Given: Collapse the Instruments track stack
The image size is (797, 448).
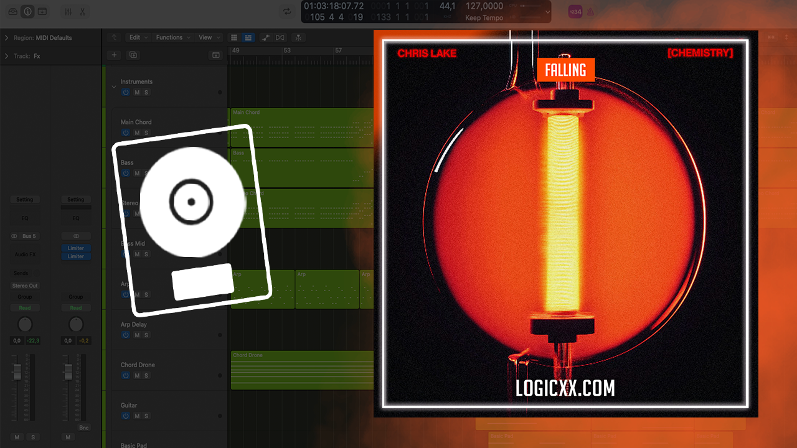Looking at the screenshot, I should (113, 87).
